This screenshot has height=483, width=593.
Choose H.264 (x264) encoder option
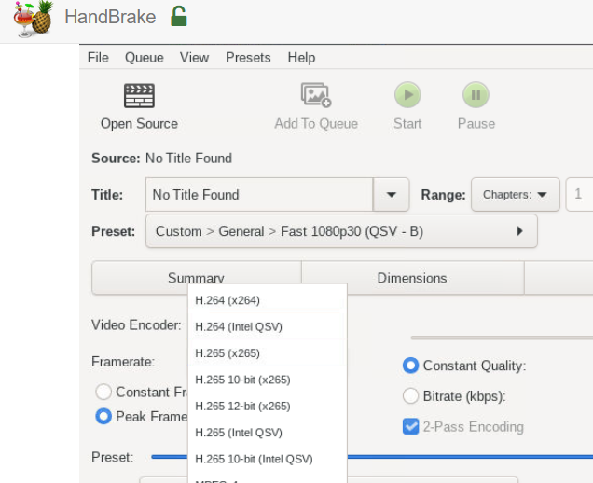[x=268, y=300]
